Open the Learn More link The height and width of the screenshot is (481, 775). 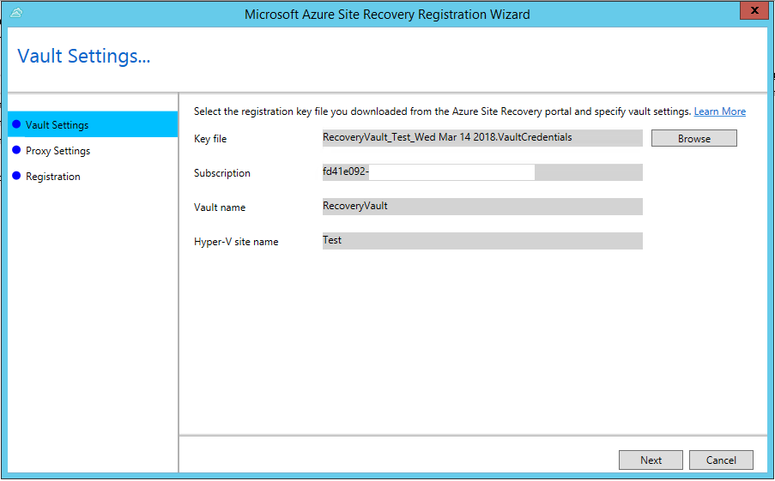(719, 111)
